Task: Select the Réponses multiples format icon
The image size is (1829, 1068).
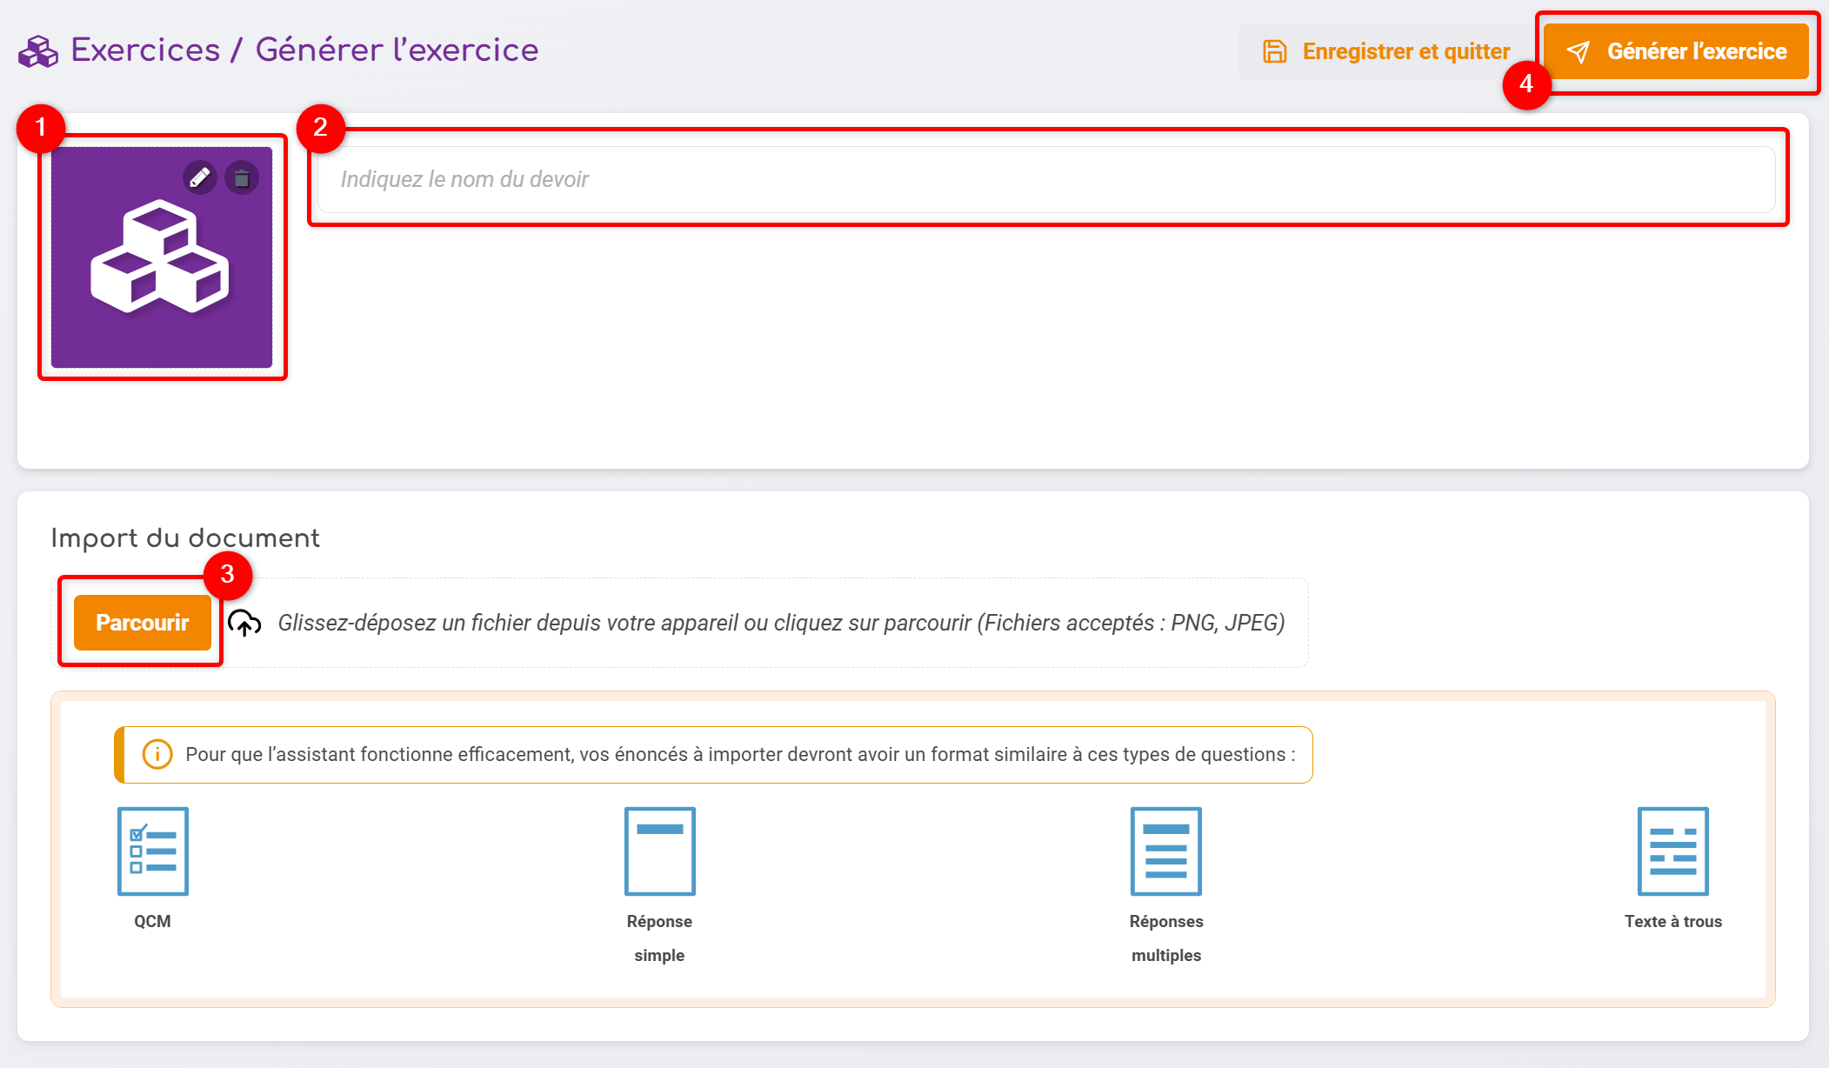Action: [x=1165, y=851]
